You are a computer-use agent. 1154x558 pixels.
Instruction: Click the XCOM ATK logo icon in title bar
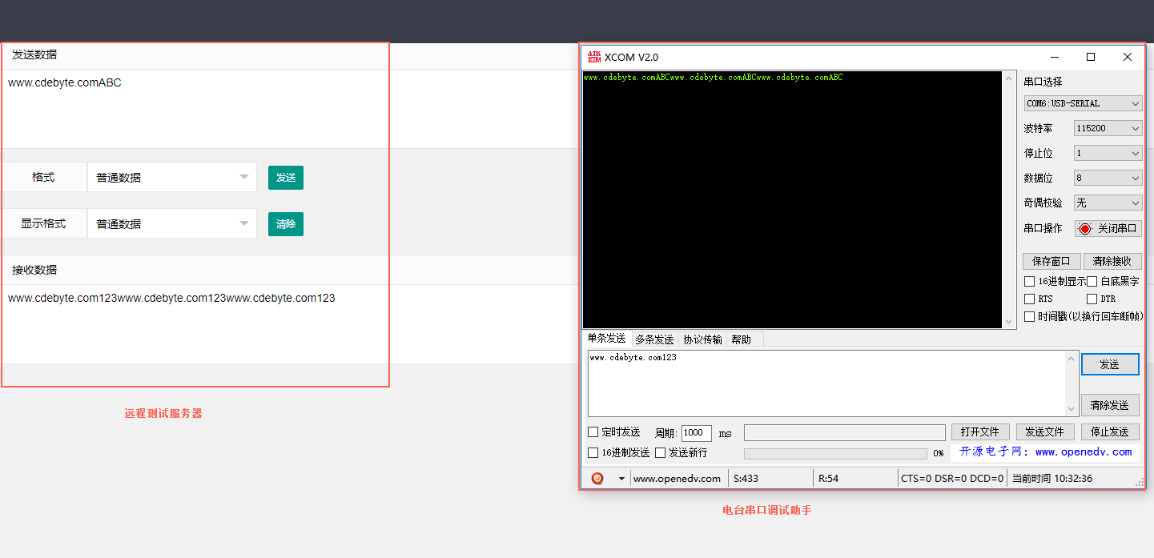tap(594, 56)
